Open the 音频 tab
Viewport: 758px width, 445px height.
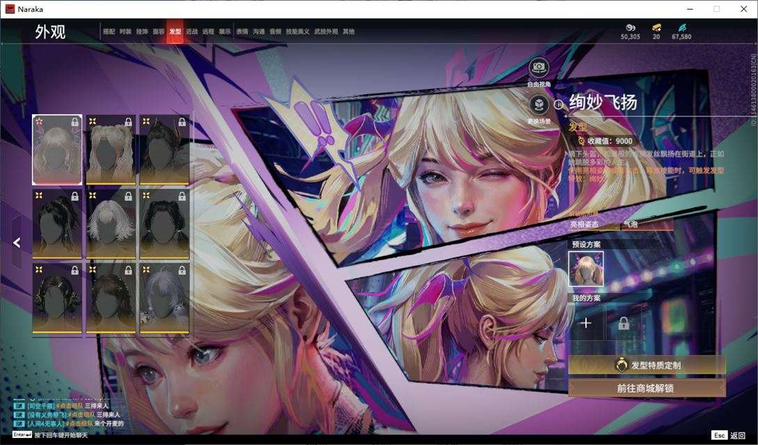pos(276,31)
